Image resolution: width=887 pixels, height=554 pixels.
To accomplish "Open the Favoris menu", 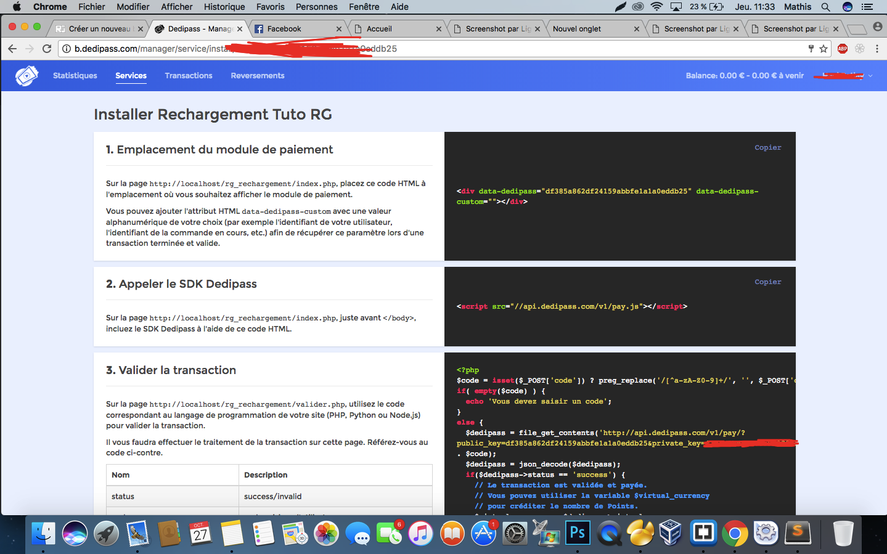I will (271, 7).
